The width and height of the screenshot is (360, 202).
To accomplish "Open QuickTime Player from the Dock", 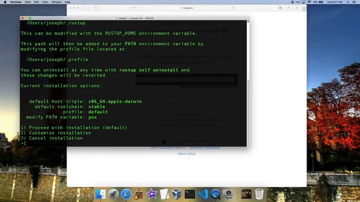I will tap(215, 194).
